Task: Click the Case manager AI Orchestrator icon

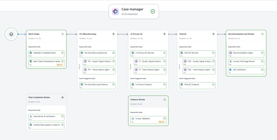Action: coord(115,11)
